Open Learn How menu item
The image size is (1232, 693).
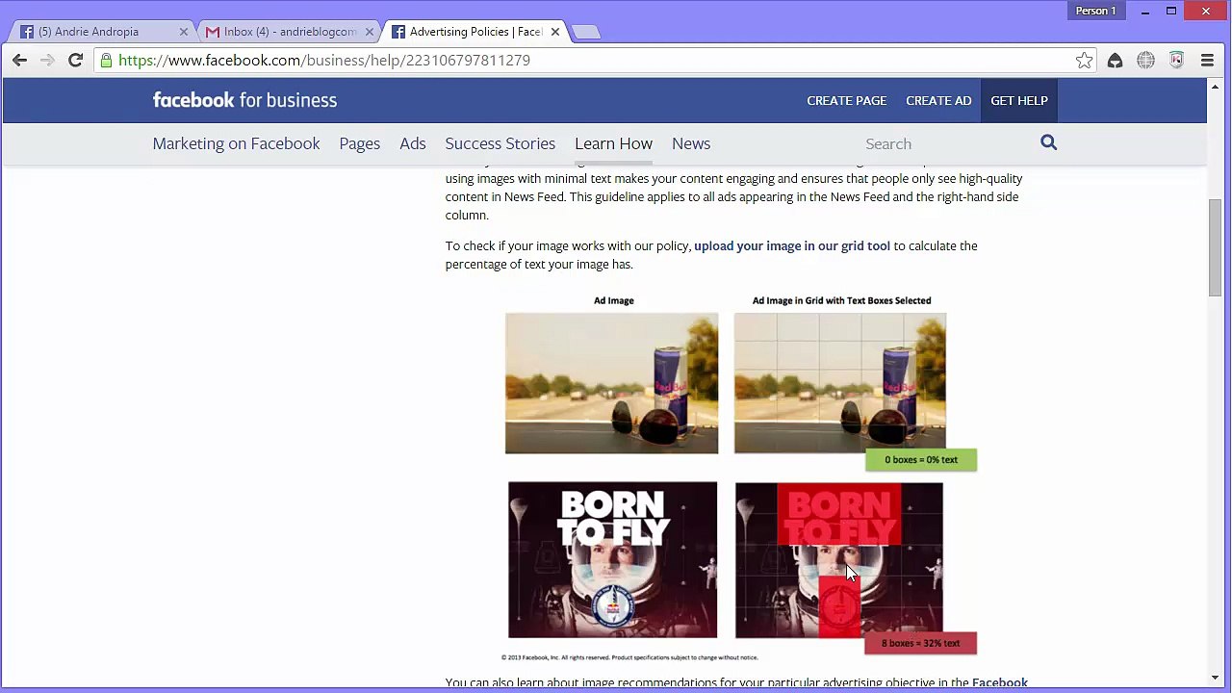[613, 143]
